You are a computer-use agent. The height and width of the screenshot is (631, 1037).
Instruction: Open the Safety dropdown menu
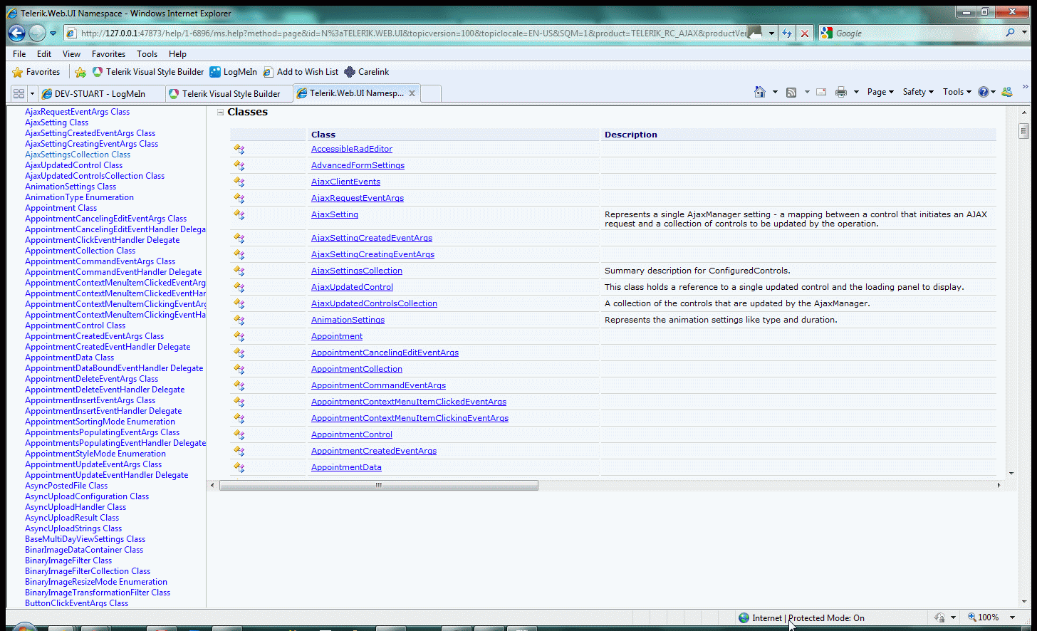point(918,92)
